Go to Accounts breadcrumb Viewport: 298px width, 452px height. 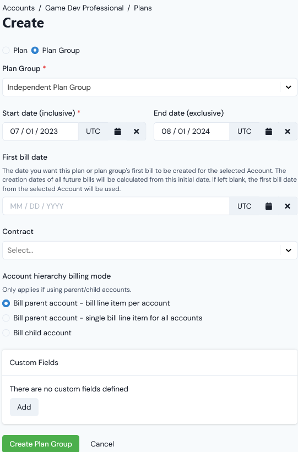(x=19, y=8)
